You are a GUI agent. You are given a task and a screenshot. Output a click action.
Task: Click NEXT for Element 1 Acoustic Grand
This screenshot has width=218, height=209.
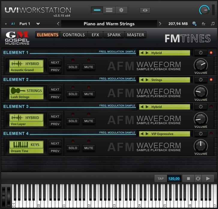click(x=55, y=63)
